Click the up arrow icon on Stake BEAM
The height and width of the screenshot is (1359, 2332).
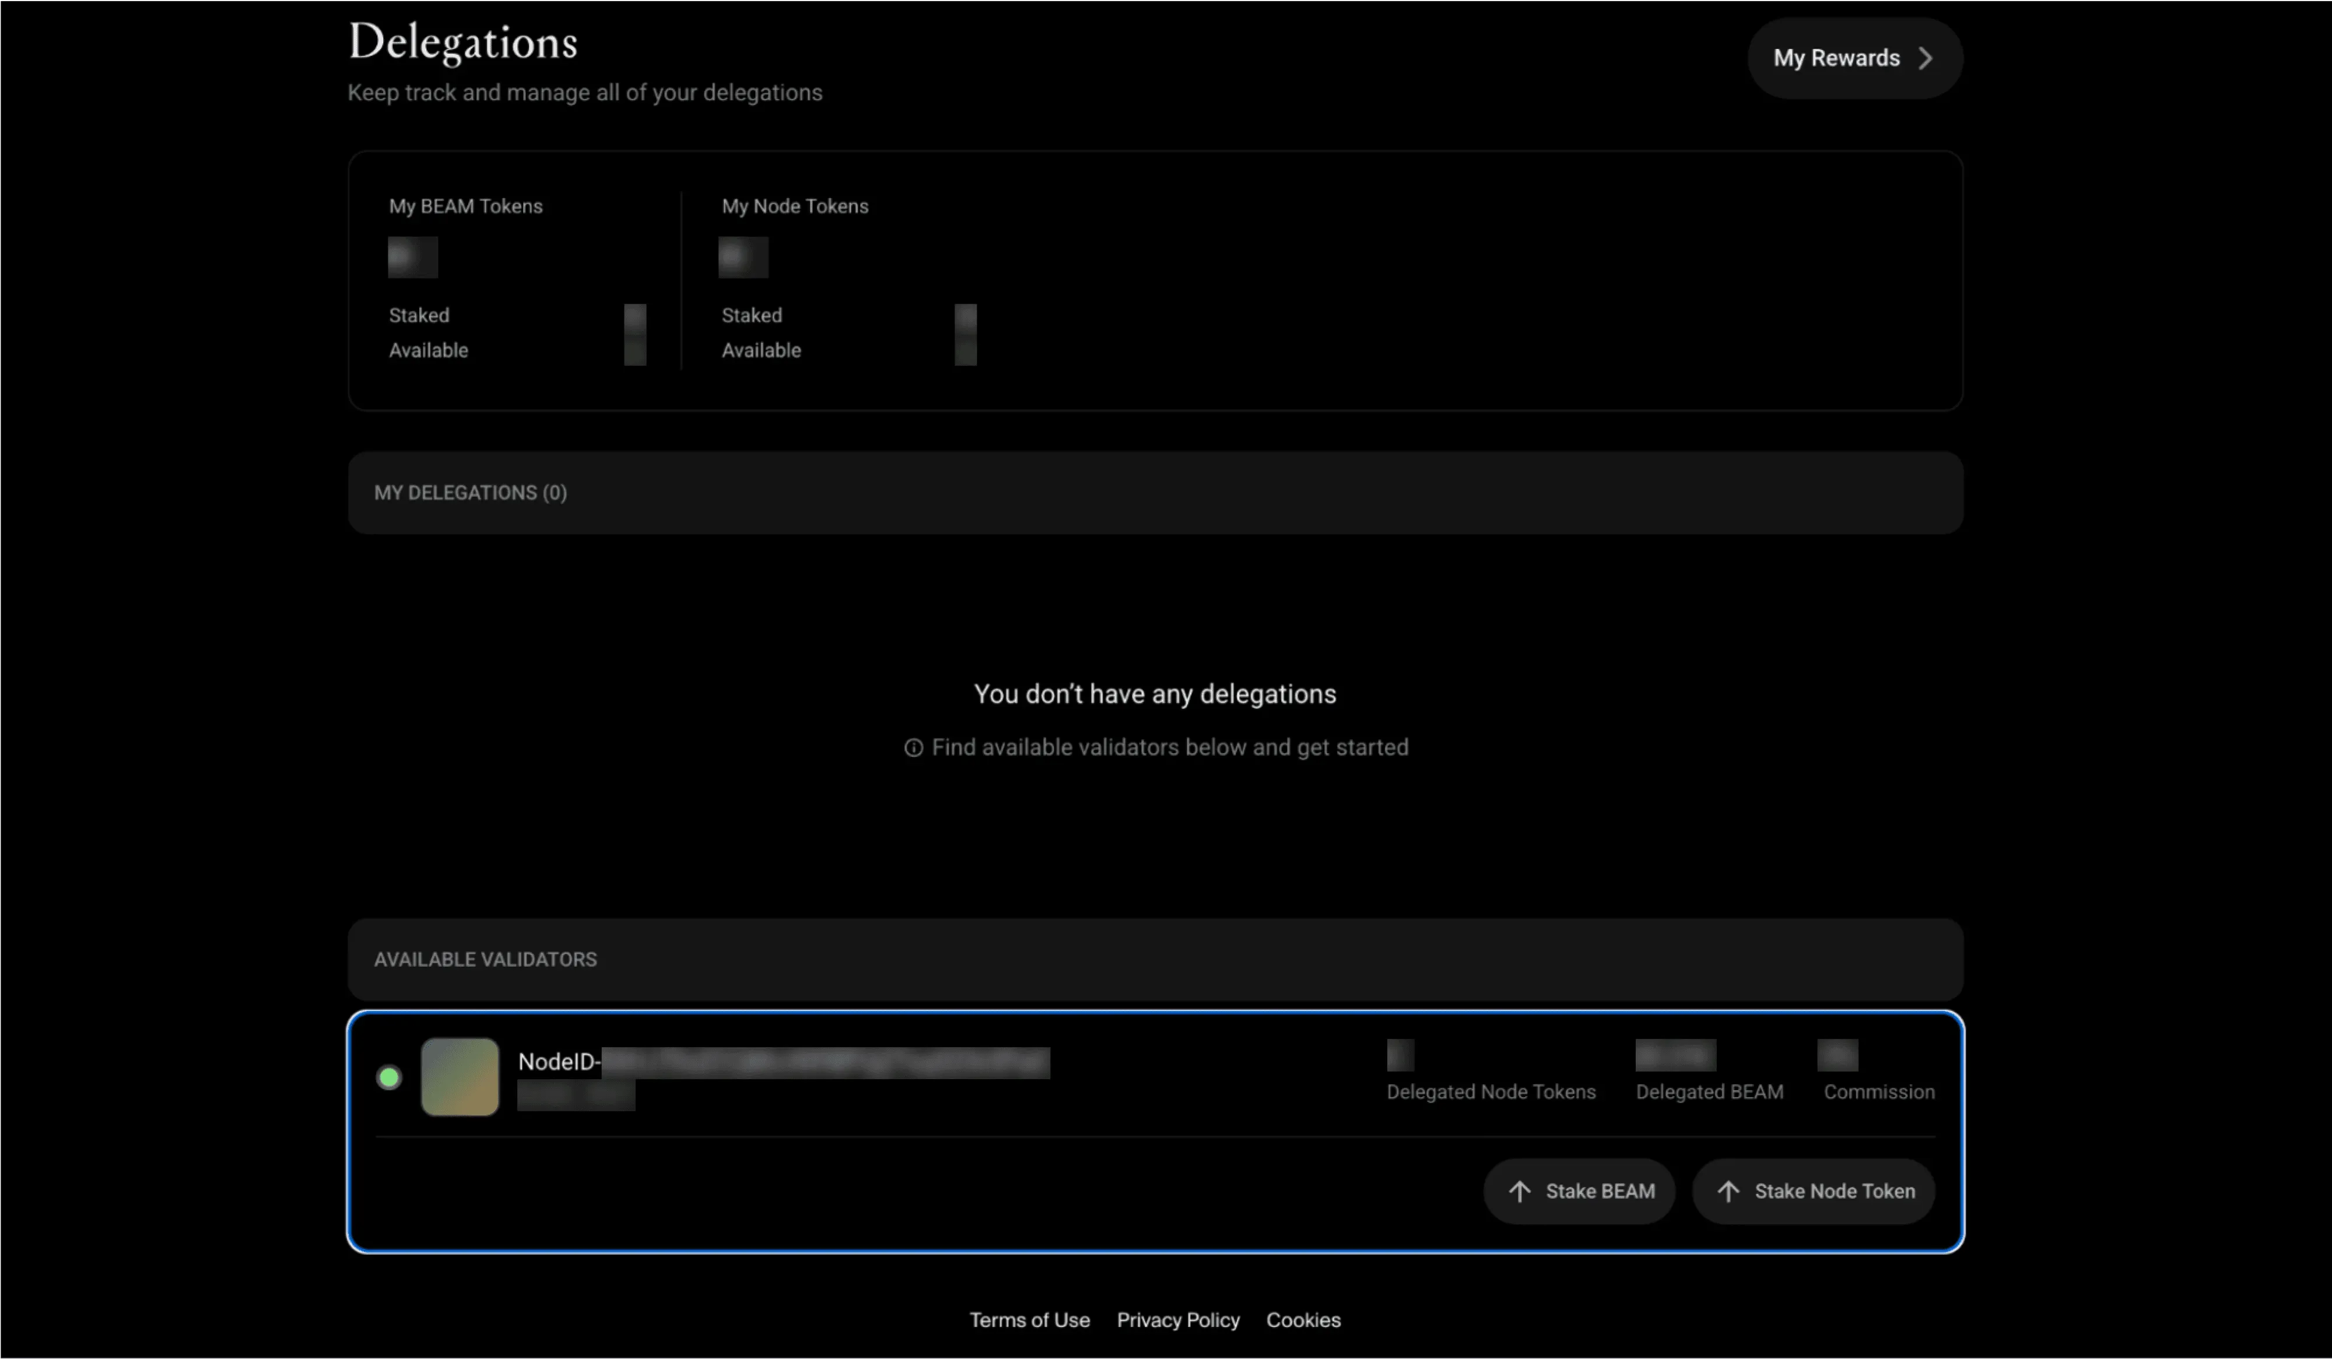click(1520, 1192)
